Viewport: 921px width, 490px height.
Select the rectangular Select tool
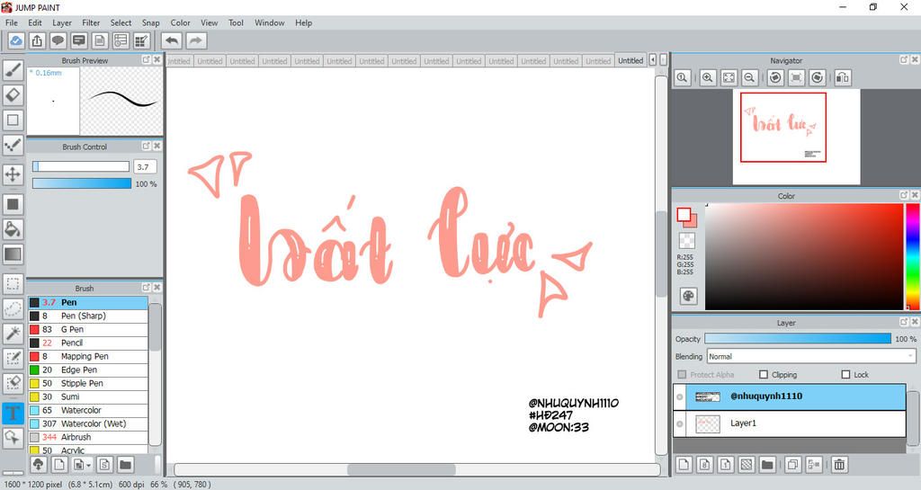(13, 284)
